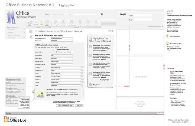The width and height of the screenshot is (195, 126).
Task: Open the Role dropdown arrow
Action: (82, 73)
